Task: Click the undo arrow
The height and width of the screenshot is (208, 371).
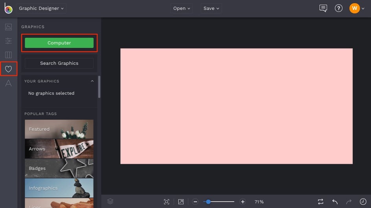Action: point(335,202)
